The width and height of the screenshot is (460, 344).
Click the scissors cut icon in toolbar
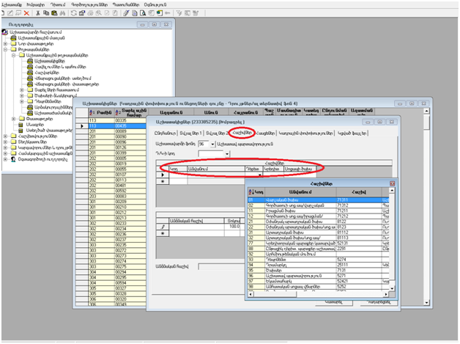[x=37, y=13]
